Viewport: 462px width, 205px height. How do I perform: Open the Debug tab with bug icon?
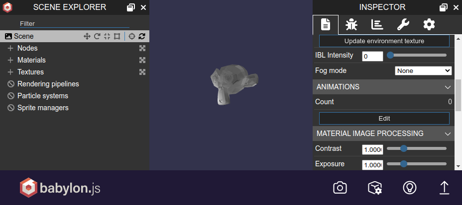point(351,25)
